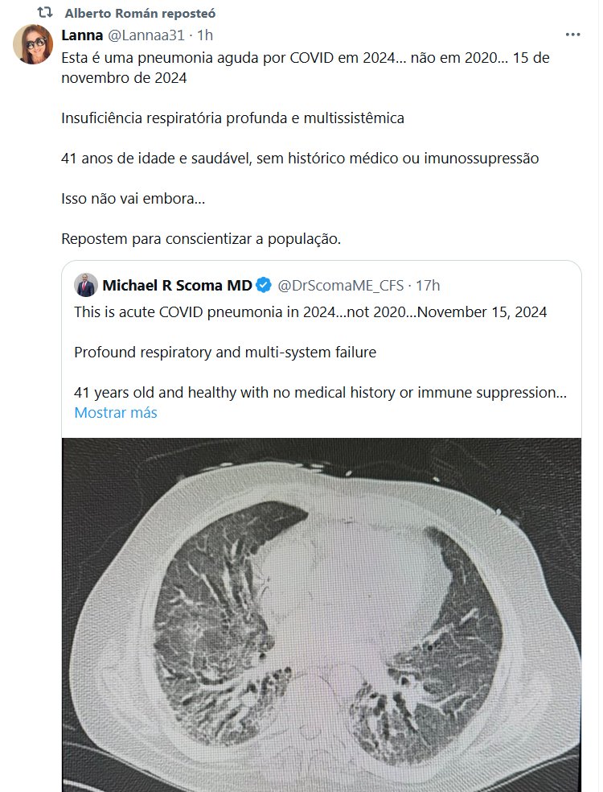This screenshot has height=792, width=603.
Task: Open the three-dot more options menu
Action: (572, 35)
